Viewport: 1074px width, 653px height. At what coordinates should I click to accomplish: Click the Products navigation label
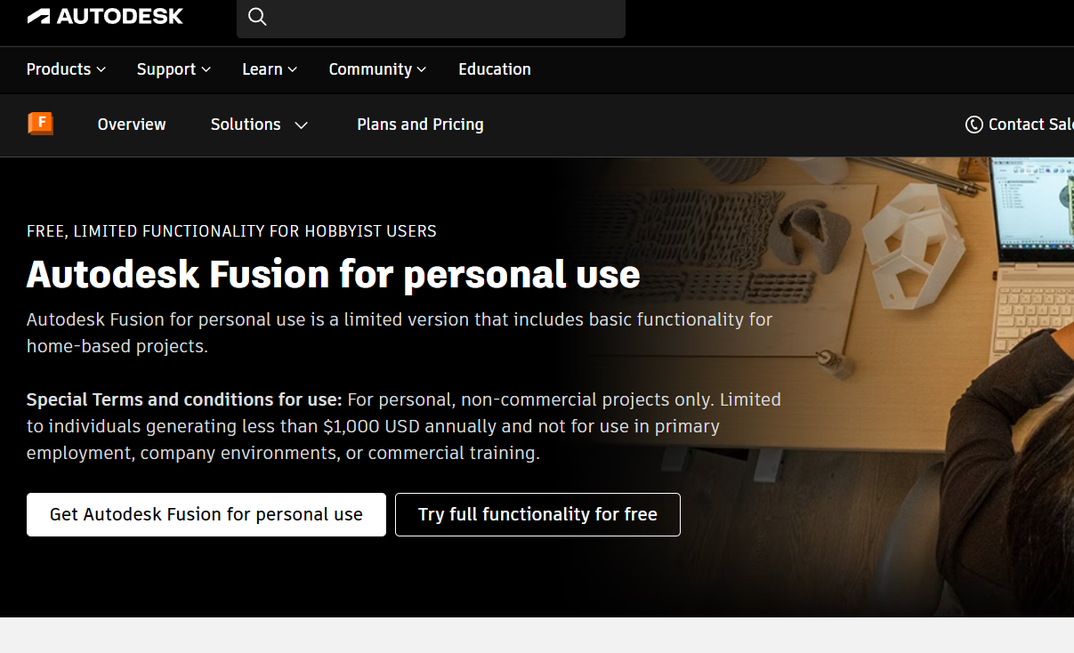(x=59, y=69)
